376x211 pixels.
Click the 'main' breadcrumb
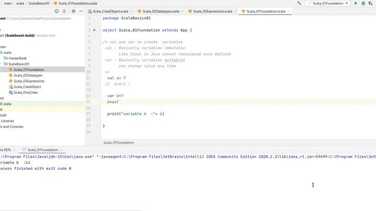pyautogui.click(x=8, y=4)
